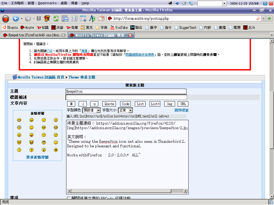274x205 pixels.
Task: Click the calendar icon in the navigation toolbar
Action: click(x=83, y=18)
